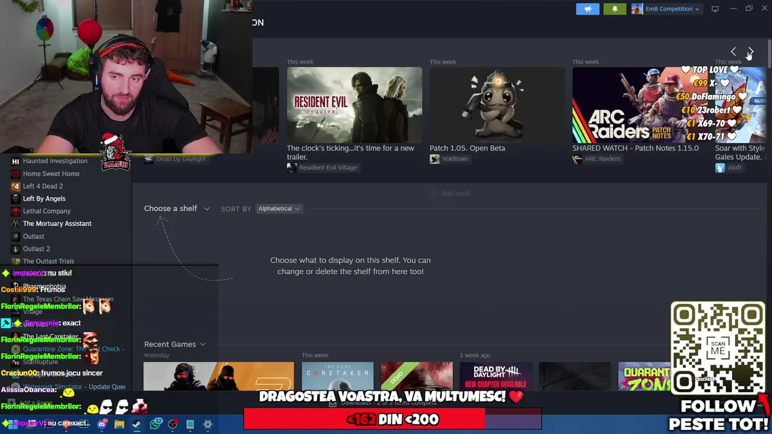Image resolution: width=772 pixels, height=434 pixels.
Task: Open Dead by Daylight recent game tile
Action: (496, 376)
